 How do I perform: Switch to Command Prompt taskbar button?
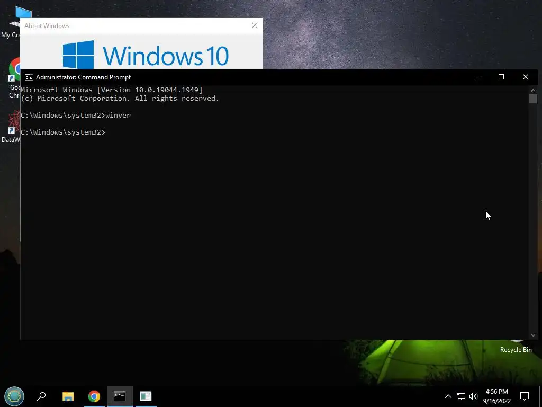120,396
